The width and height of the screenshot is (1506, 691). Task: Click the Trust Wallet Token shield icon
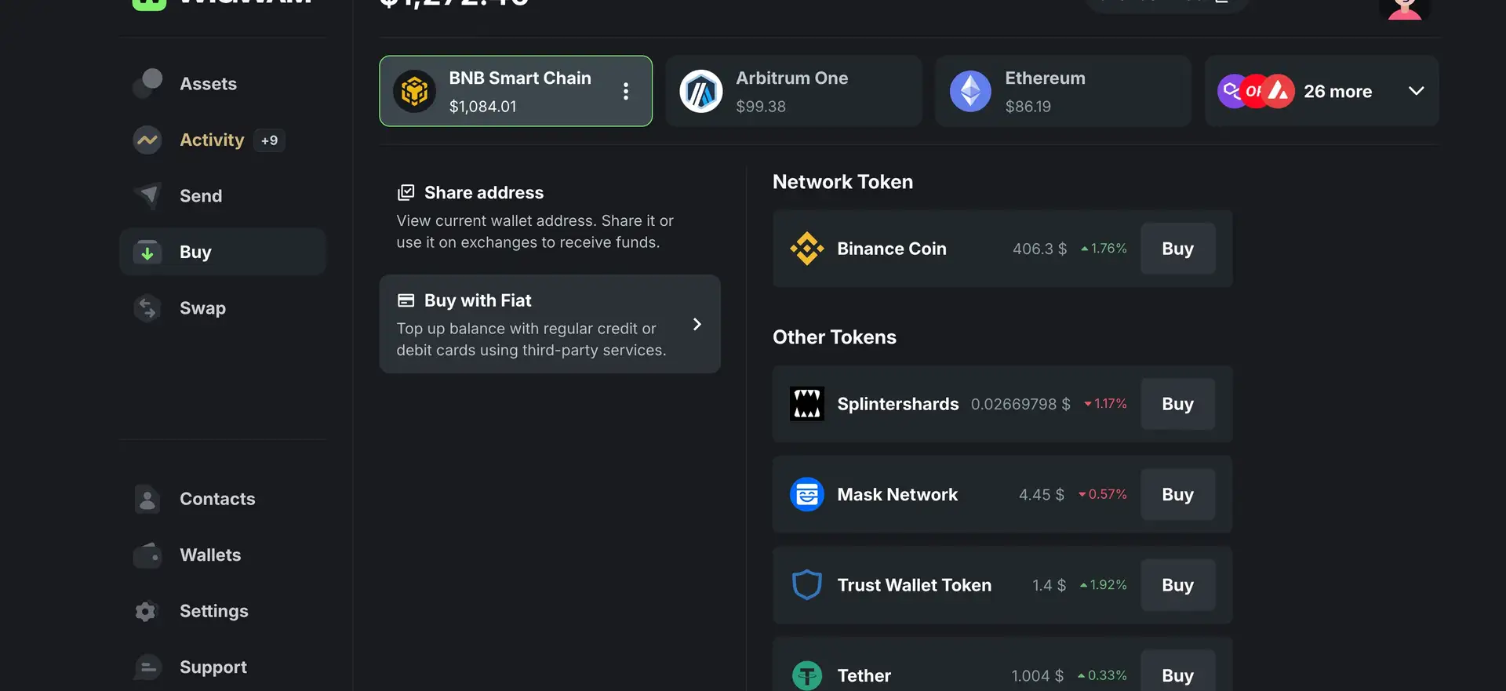point(806,585)
